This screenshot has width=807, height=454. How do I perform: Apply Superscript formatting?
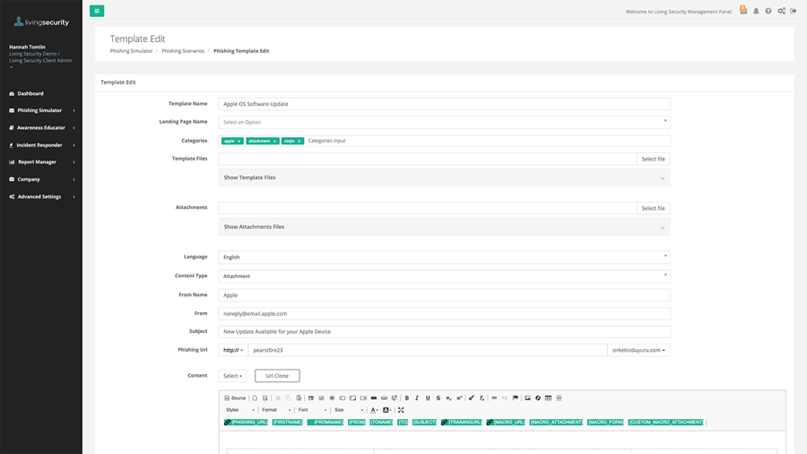click(x=459, y=397)
